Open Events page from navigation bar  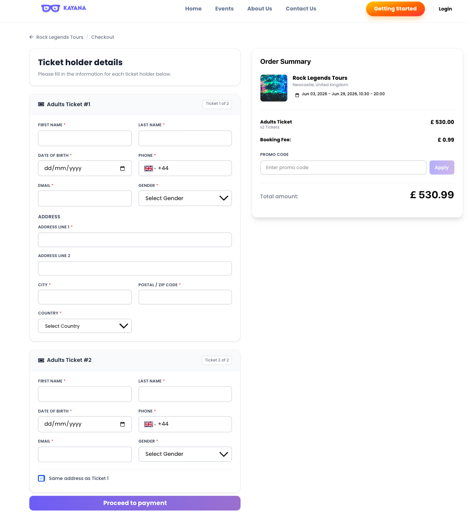[224, 9]
